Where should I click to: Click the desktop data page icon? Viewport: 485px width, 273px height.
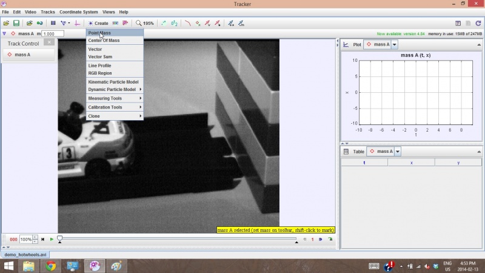point(468,23)
